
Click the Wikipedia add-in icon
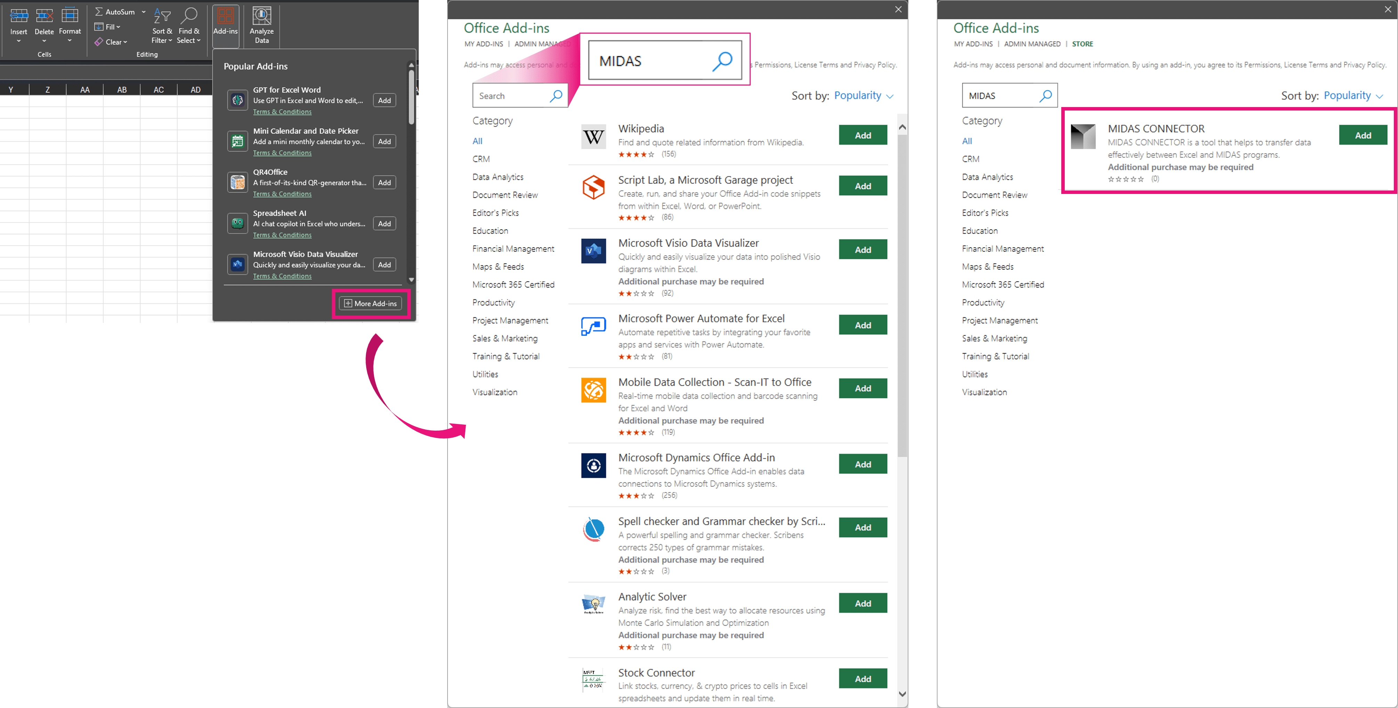pos(593,137)
